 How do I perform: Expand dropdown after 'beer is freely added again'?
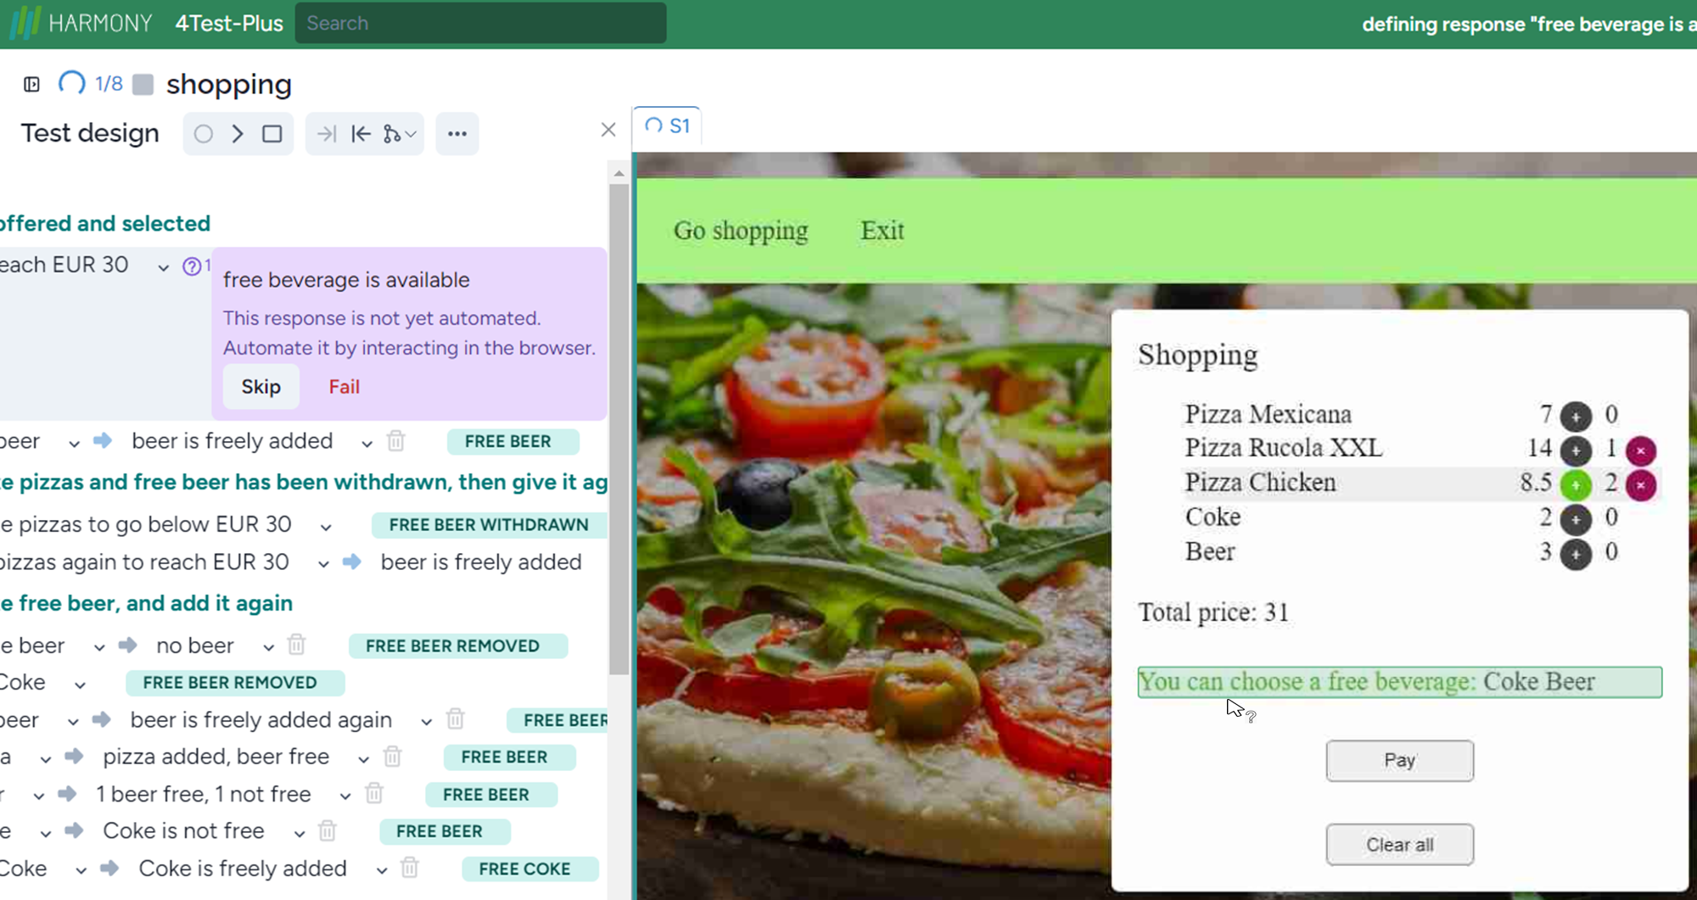426,722
